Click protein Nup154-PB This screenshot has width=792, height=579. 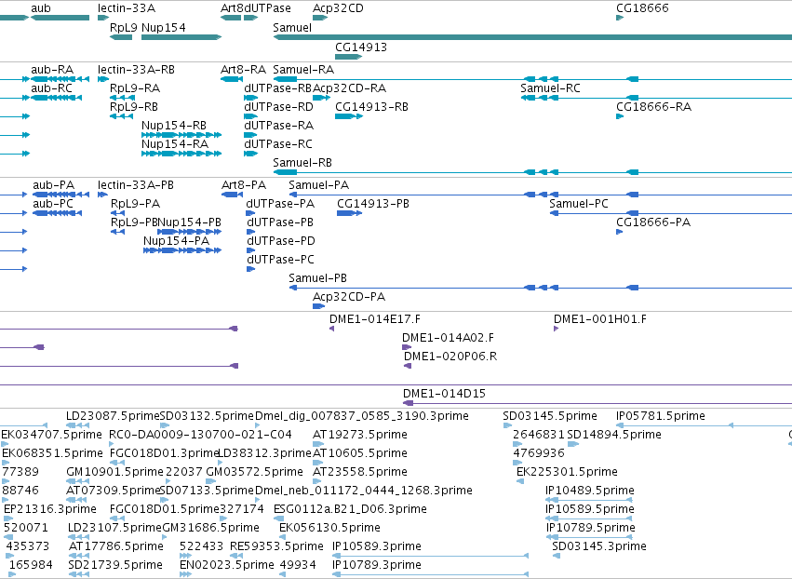tap(190, 222)
